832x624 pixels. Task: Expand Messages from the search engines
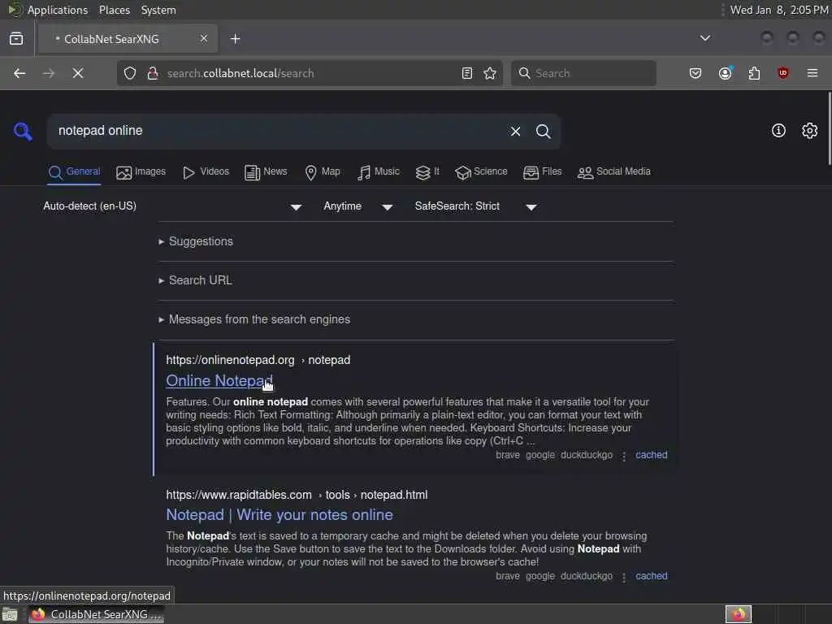click(254, 319)
